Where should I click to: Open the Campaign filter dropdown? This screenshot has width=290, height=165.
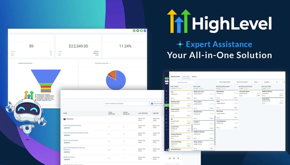pyautogui.click(x=268, y=82)
